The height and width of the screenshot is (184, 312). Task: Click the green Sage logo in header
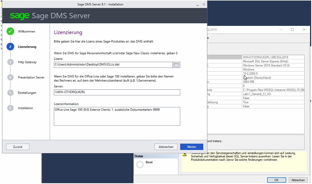click(x=19, y=16)
